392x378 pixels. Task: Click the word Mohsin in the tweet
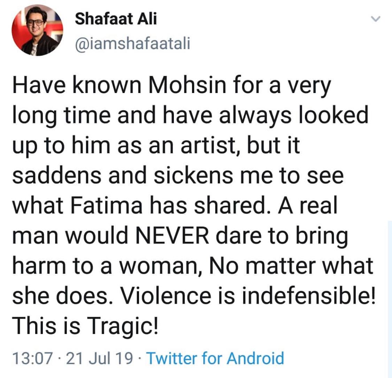(x=187, y=85)
